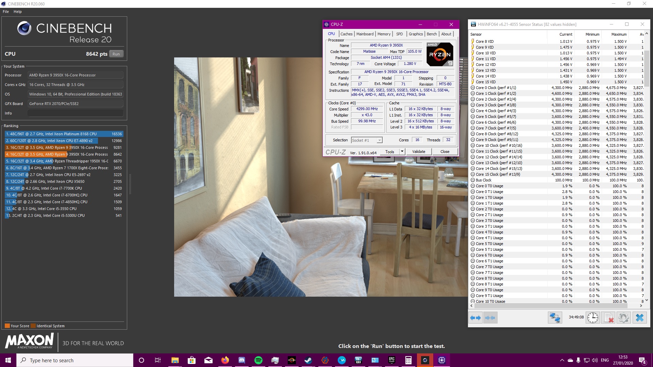Screen dimensions: 653x367
Task: Open HWiNFO sensor settings gear icon
Action: click(624, 318)
